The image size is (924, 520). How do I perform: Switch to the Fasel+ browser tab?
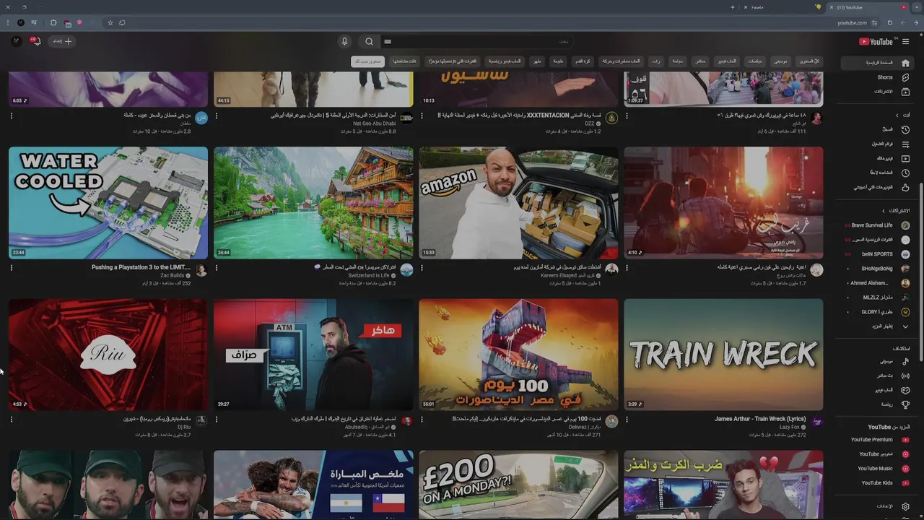[x=783, y=7]
